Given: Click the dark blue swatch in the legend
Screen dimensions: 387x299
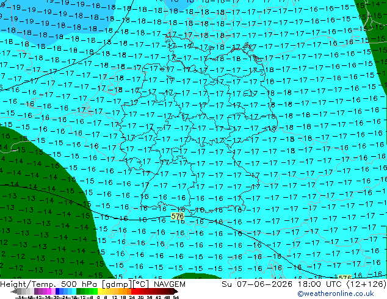Looking at the screenshot, I should [x=57, y=291].
